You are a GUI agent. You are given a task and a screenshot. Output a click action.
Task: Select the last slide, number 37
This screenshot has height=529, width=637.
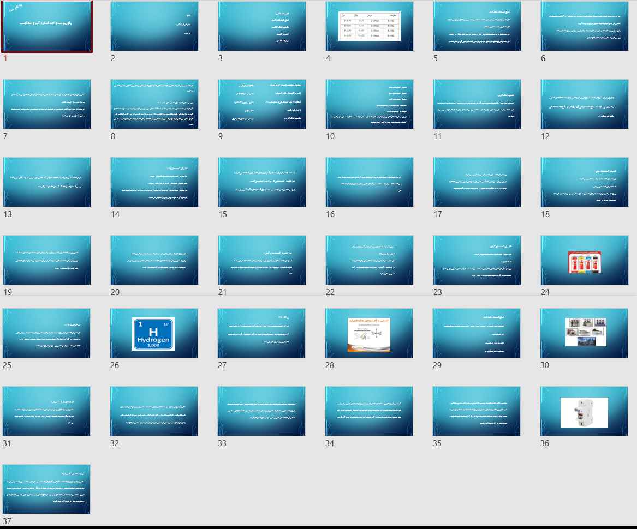[x=46, y=489]
